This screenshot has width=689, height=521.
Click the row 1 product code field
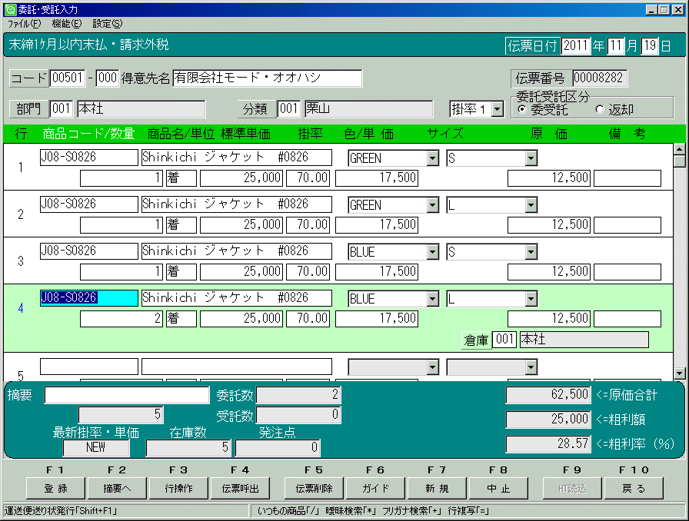pos(88,158)
